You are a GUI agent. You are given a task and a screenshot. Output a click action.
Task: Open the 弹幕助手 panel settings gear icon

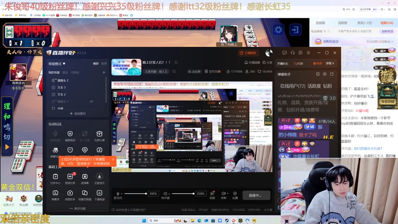(x=325, y=74)
